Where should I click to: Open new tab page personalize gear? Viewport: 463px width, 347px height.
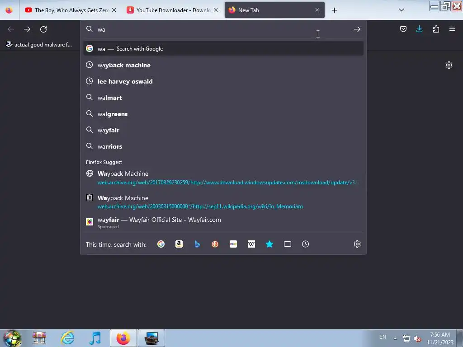tap(449, 65)
